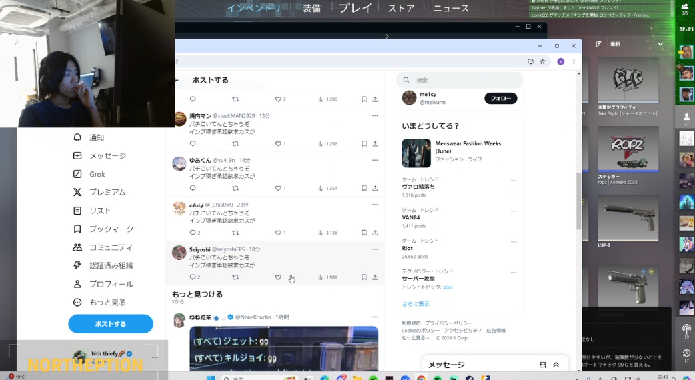Screen dimensions: 695x380
Task: Open プレミアム in the sidebar
Action: pyautogui.click(x=100, y=192)
